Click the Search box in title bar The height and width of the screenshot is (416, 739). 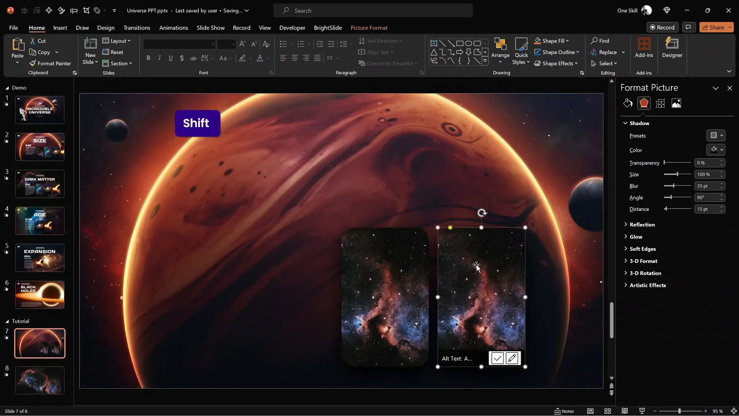[x=373, y=10]
